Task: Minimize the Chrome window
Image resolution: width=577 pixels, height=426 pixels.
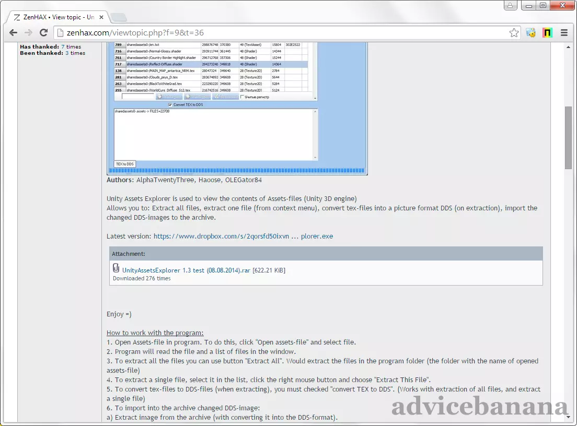Action: (529, 5)
